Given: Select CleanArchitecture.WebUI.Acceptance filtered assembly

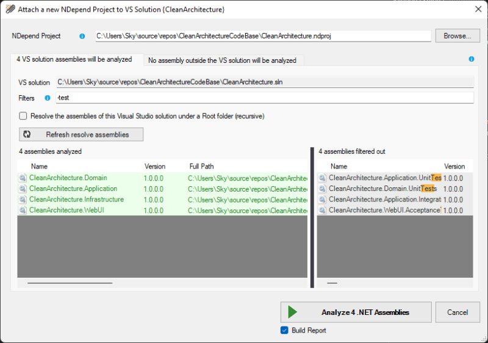Looking at the screenshot, I should point(385,210).
